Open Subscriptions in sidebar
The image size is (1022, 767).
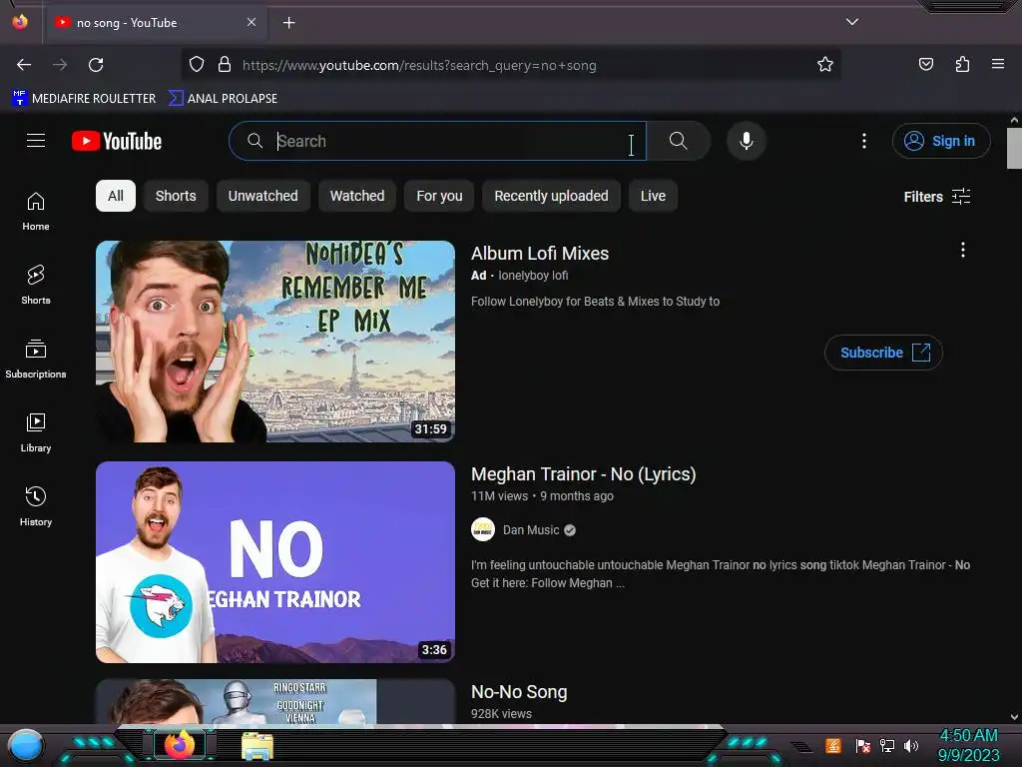point(36,359)
